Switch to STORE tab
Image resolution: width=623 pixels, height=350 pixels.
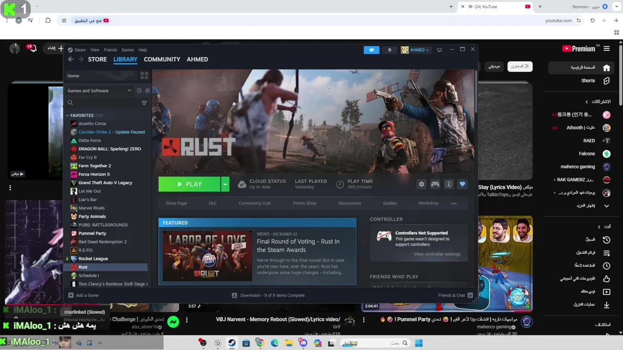pos(97,59)
